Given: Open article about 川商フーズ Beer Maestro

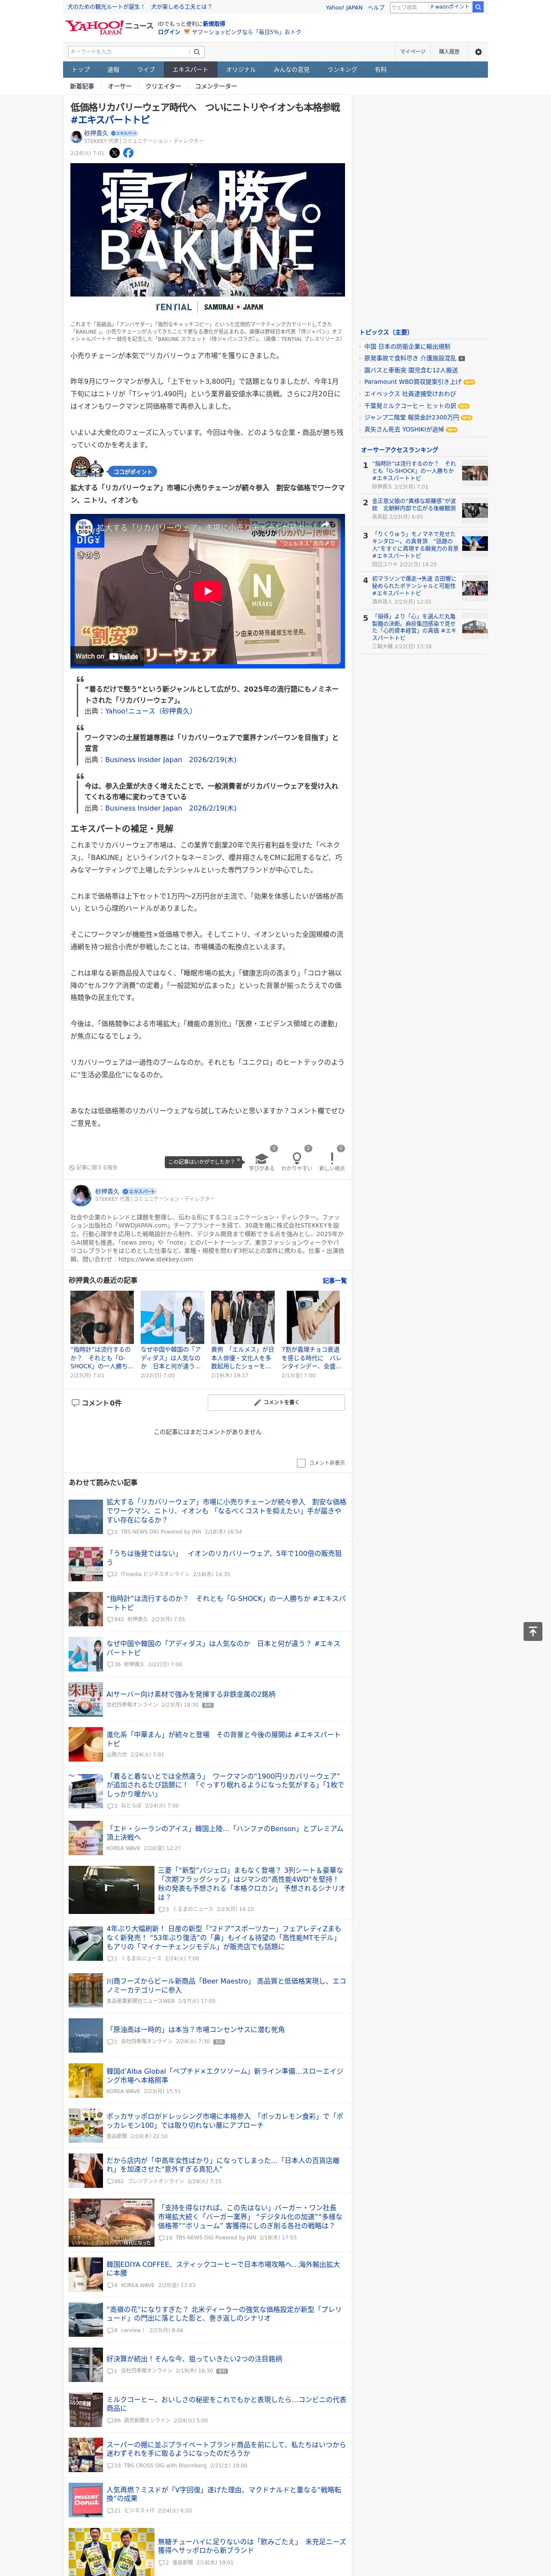Looking at the screenshot, I should (x=226, y=1984).
